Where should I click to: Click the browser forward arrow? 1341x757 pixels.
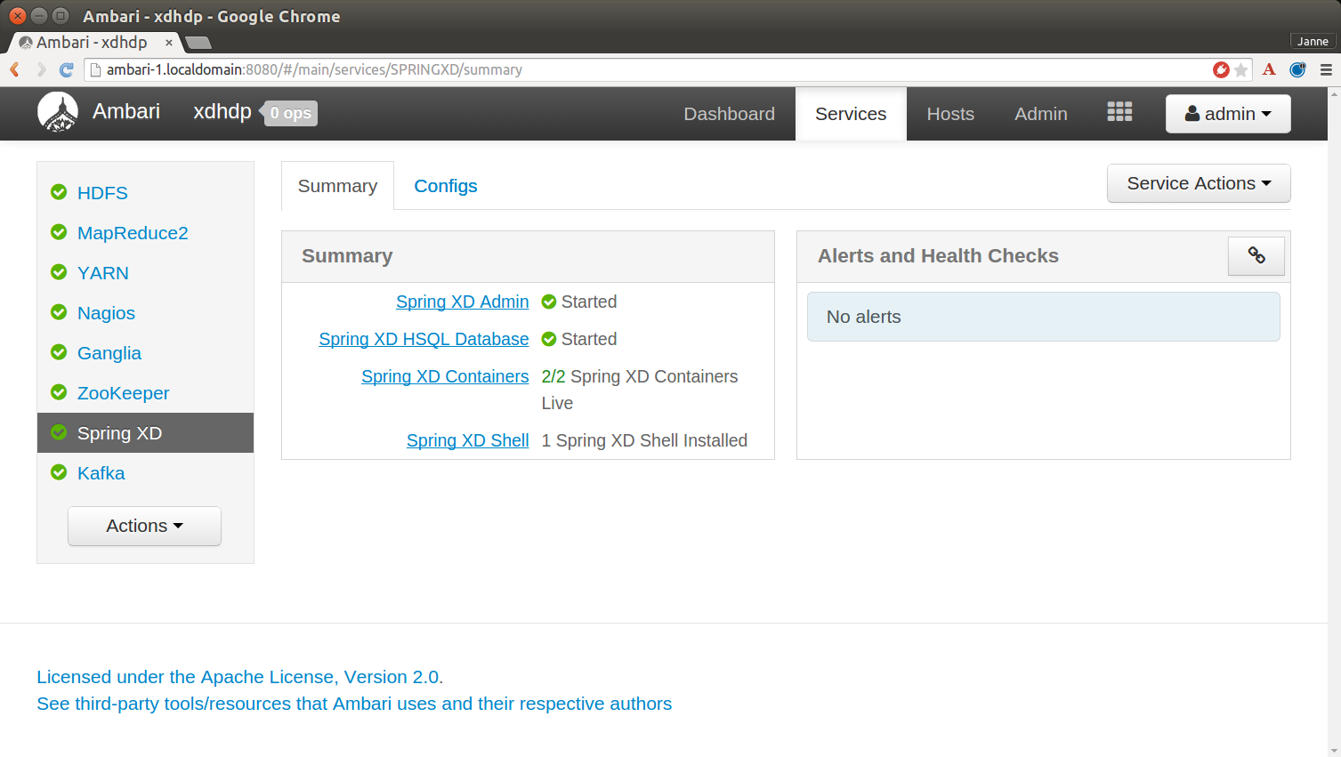tap(40, 69)
